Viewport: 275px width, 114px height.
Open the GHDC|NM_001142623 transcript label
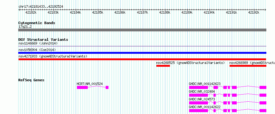tap(205, 84)
